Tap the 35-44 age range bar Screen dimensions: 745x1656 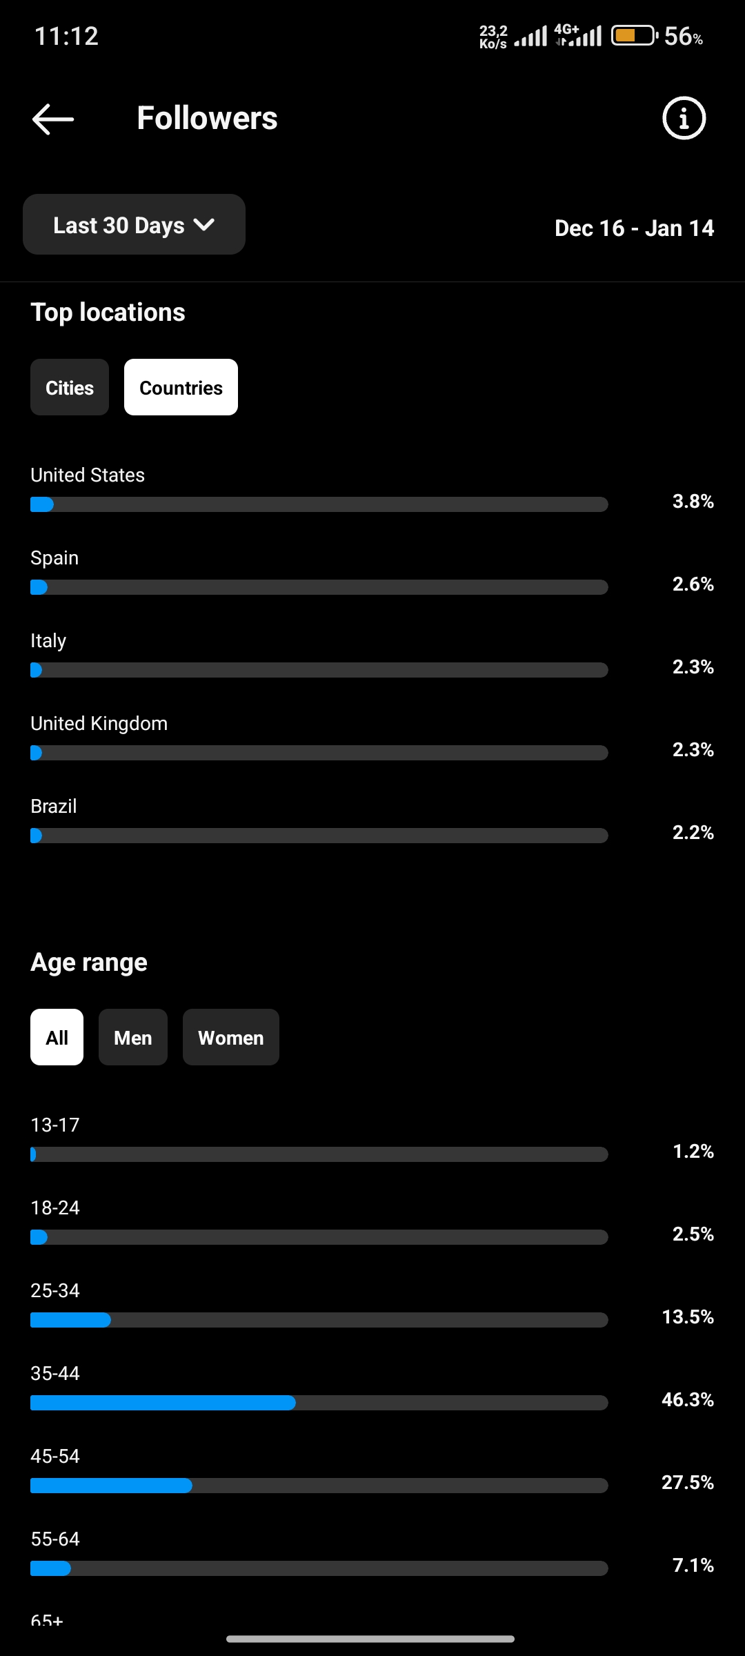tap(319, 1403)
